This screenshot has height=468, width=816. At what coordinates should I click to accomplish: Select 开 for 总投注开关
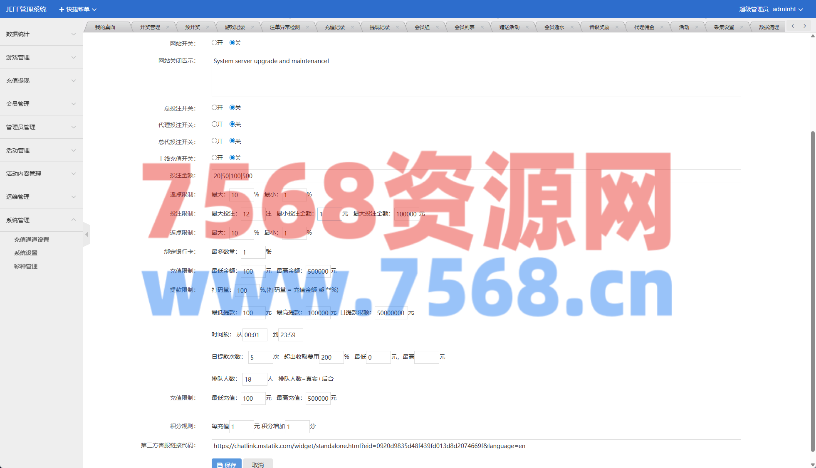(214, 108)
